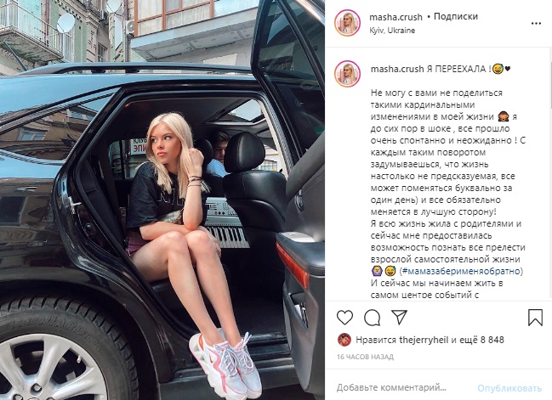
Task: Save post with the bookmark icon
Action: (x=535, y=318)
